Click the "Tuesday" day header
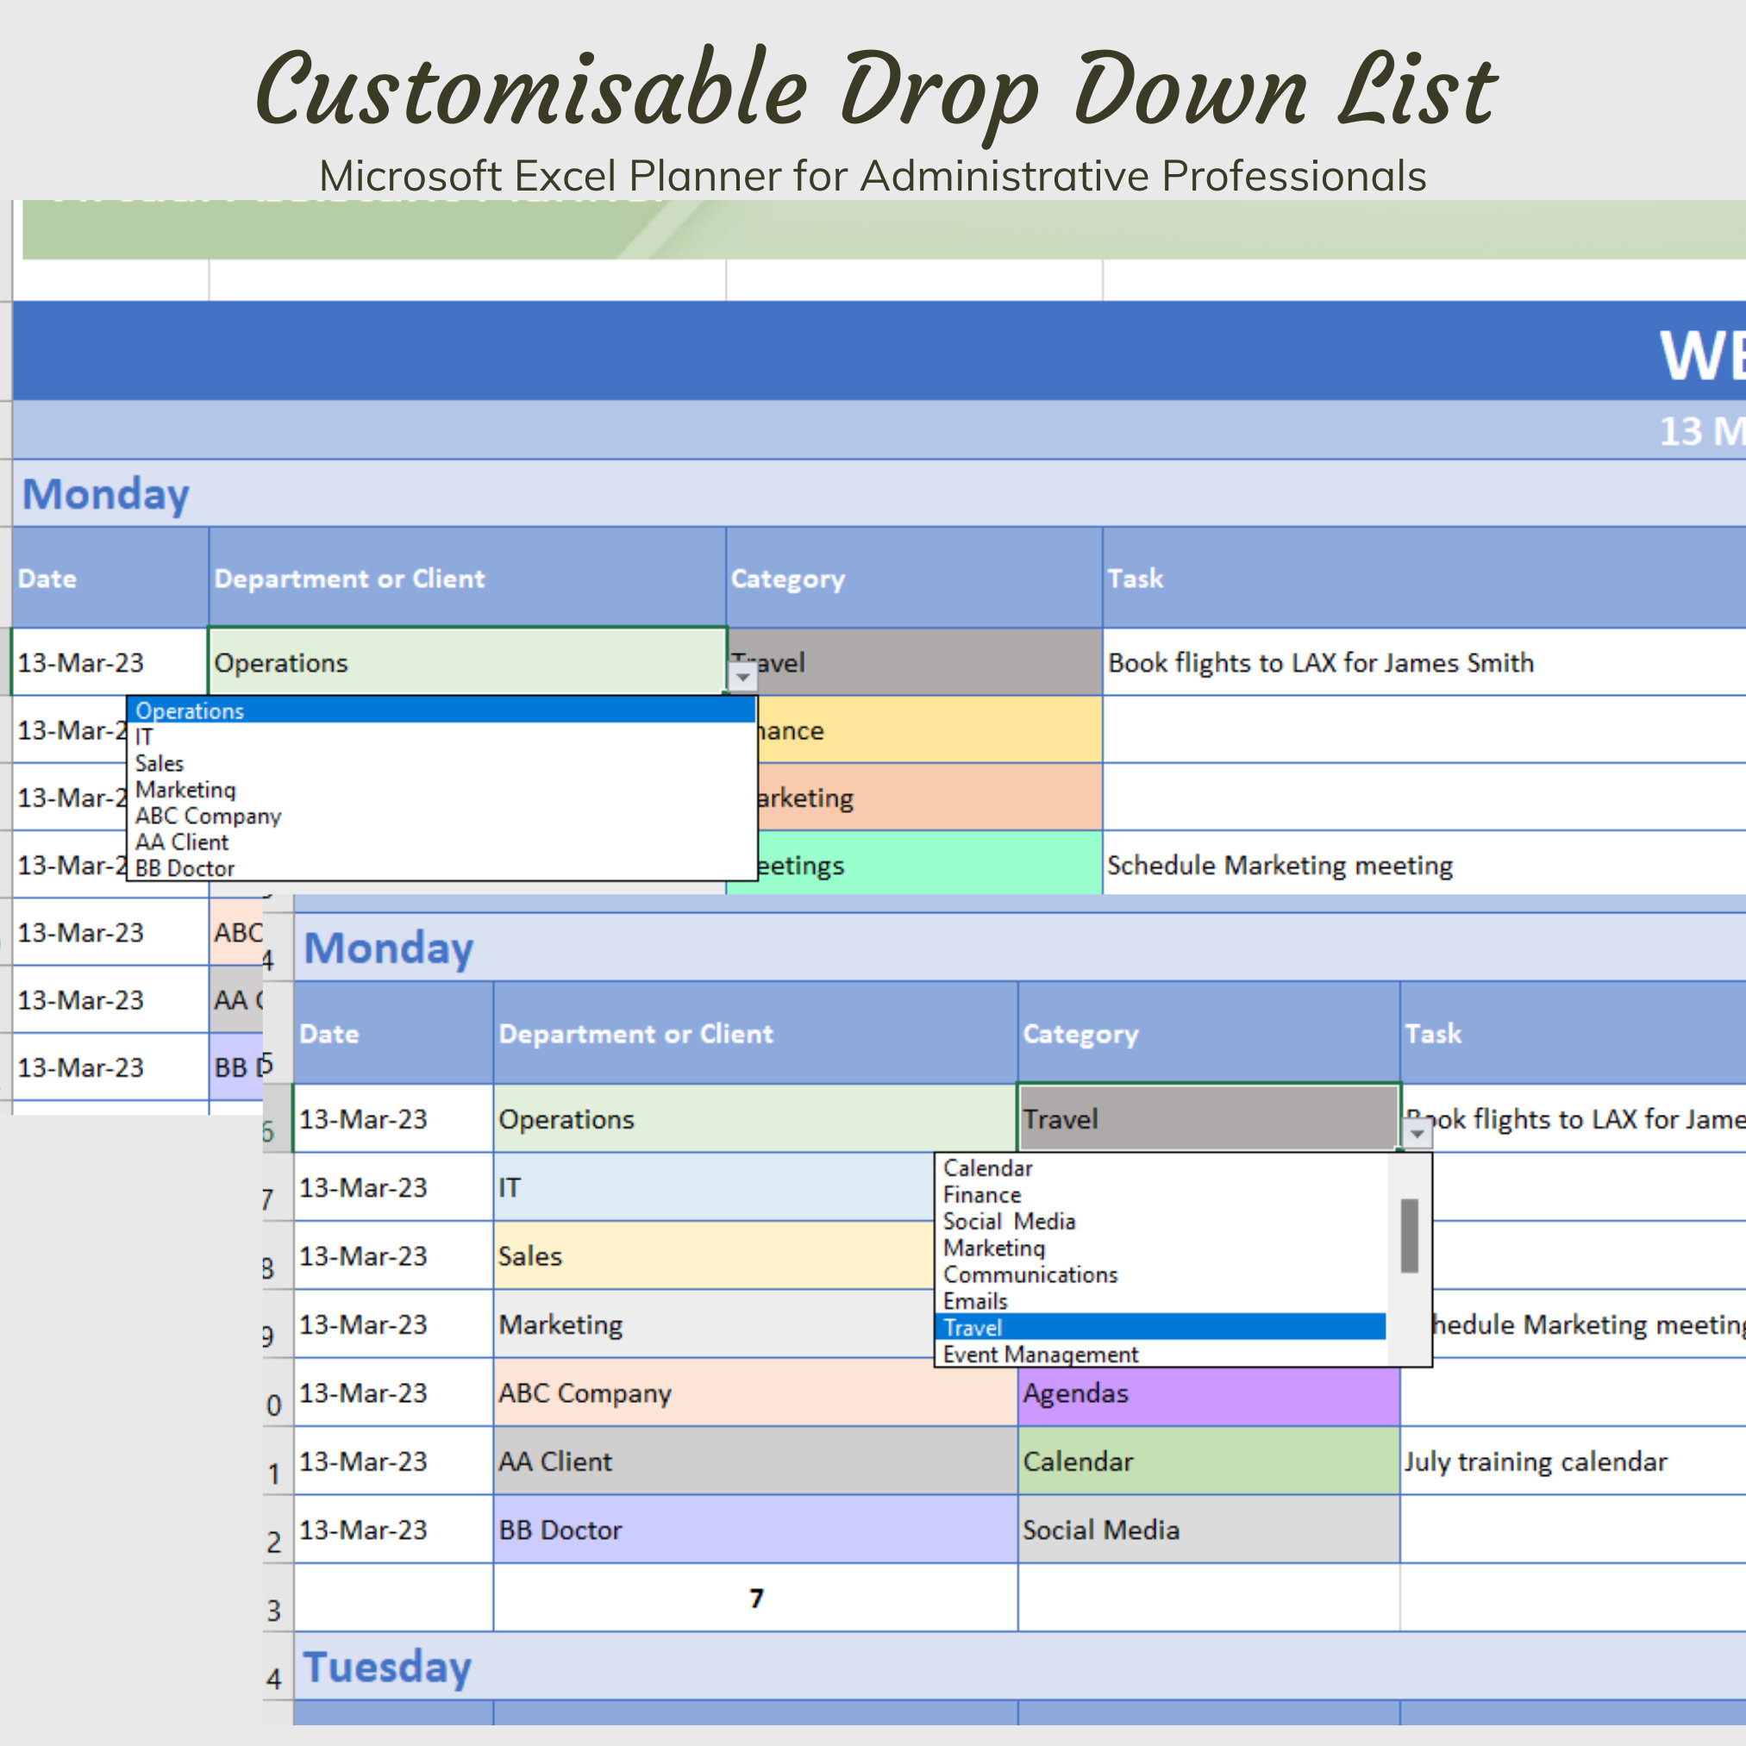1746x1746 pixels. click(388, 1668)
